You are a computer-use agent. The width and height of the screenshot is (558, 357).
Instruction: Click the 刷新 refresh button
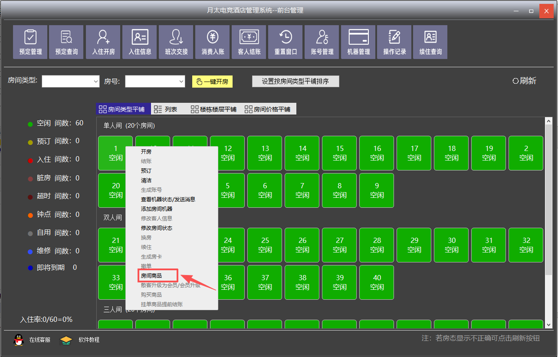click(525, 81)
